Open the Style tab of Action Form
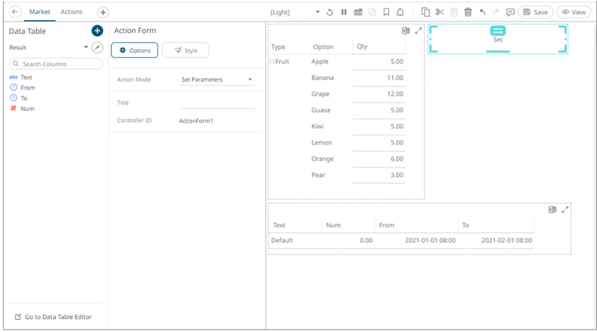 pos(185,50)
